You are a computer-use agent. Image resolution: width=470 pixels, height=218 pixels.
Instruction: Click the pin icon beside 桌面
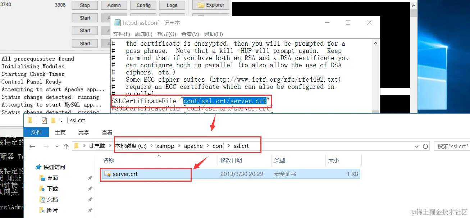pyautogui.click(x=90, y=178)
